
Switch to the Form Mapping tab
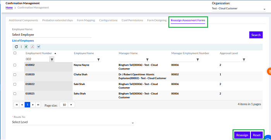86,20
